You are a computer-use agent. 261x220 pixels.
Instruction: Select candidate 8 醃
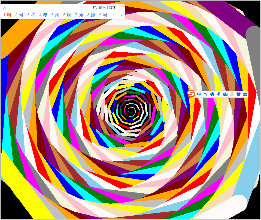tap(91, 15)
